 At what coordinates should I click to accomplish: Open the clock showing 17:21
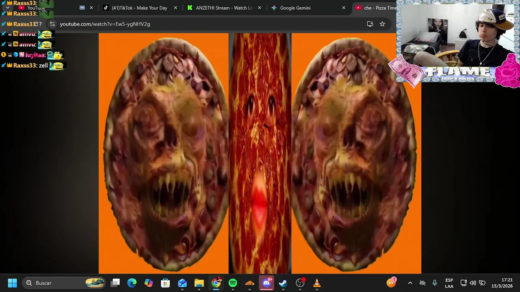click(x=501, y=283)
